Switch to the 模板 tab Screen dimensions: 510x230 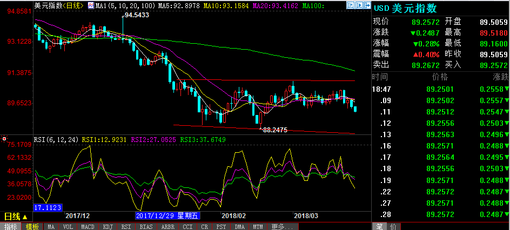tap(32, 226)
